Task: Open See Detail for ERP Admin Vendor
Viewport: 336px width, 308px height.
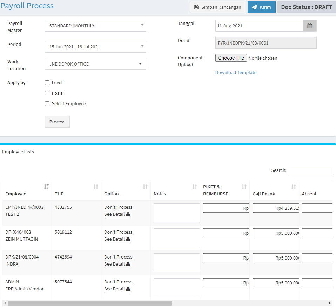Action: pyautogui.click(x=114, y=289)
